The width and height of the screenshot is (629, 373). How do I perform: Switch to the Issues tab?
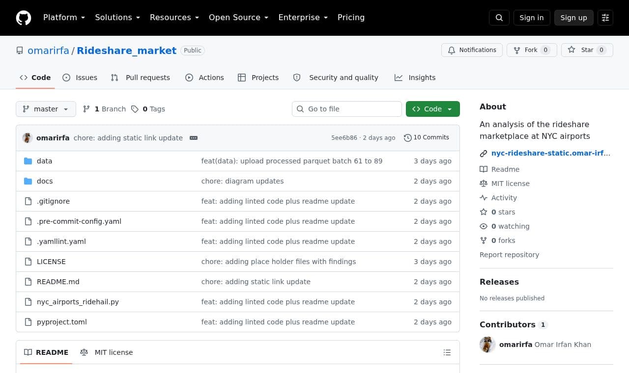(80, 78)
